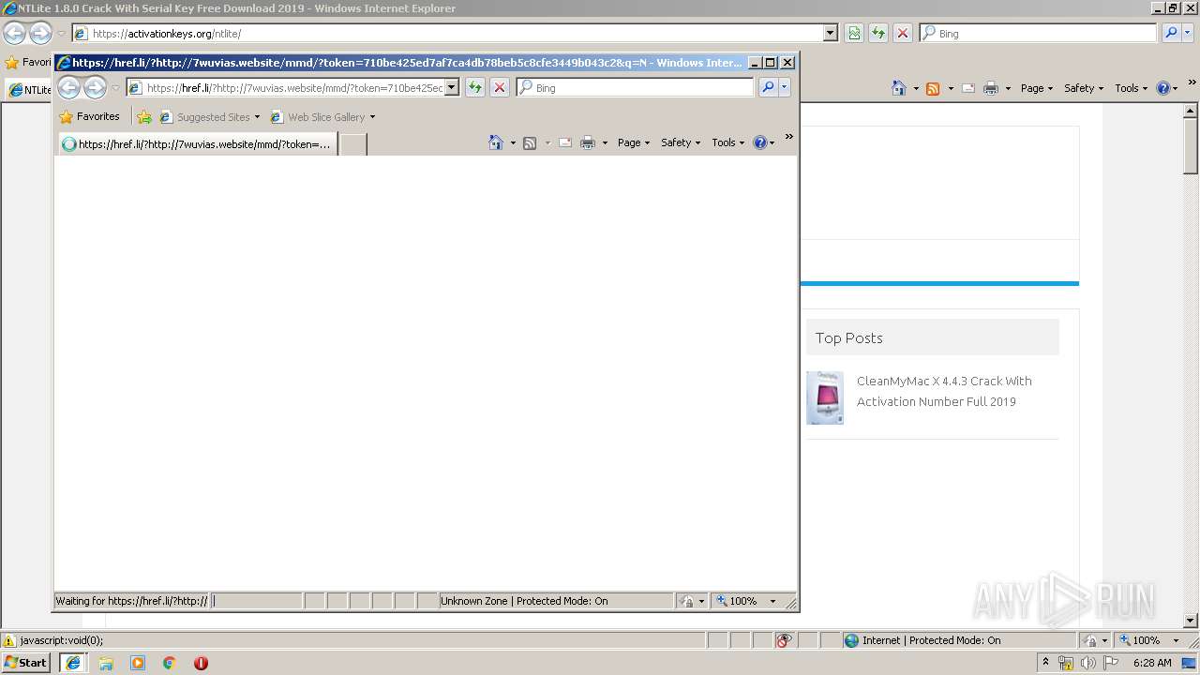This screenshot has width=1200, height=675.
Task: Open Google Chrome on taskbar
Action: coord(170,662)
